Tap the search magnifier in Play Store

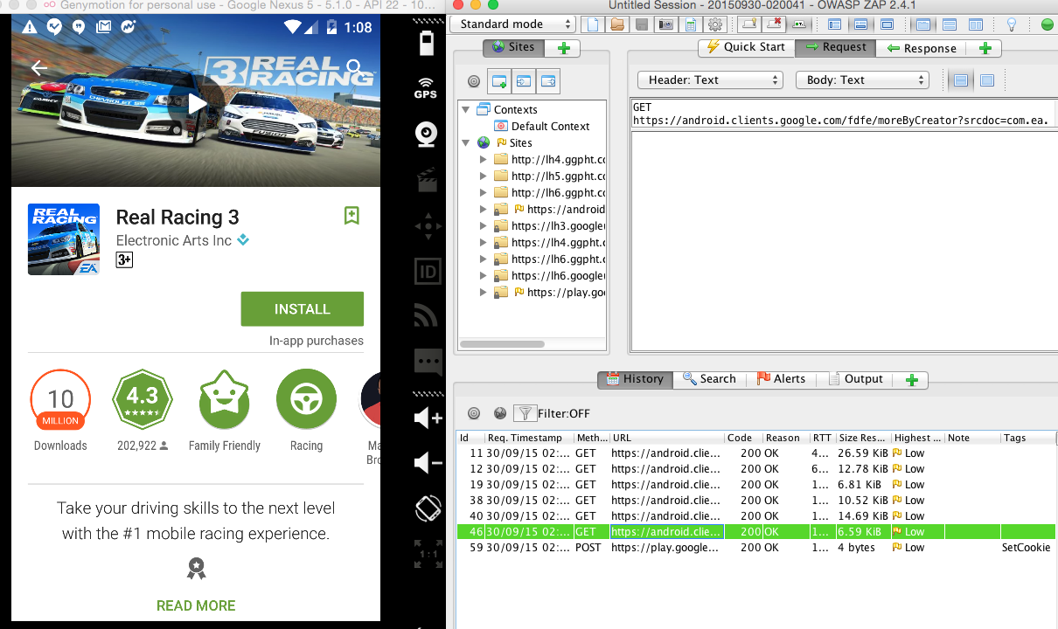click(x=354, y=68)
